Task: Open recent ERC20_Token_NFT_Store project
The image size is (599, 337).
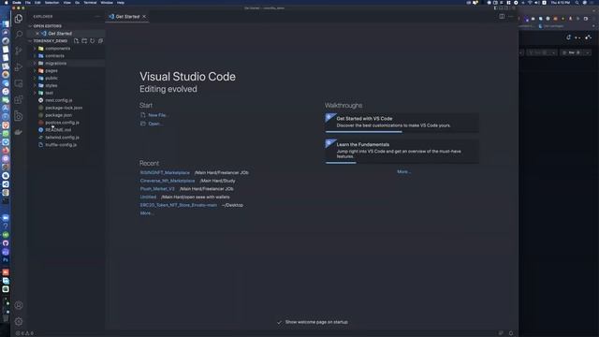Action: click(x=179, y=205)
